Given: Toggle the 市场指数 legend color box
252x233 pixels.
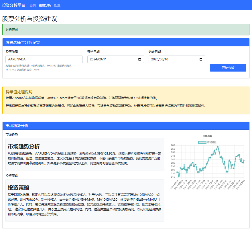Looking at the screenshot, I should [x=202, y=142].
